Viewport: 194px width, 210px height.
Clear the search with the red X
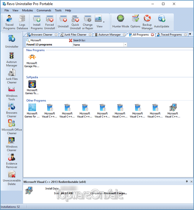(71, 40)
